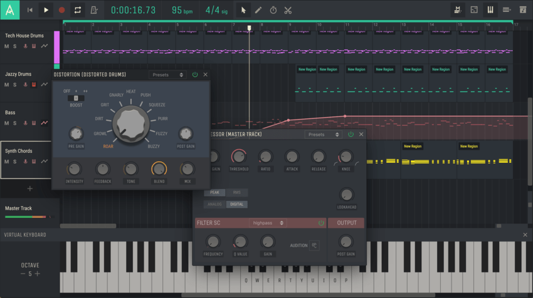This screenshot has height=298, width=533.
Task: Arm the Jazzy Drums track for recording
Action: coord(25,85)
